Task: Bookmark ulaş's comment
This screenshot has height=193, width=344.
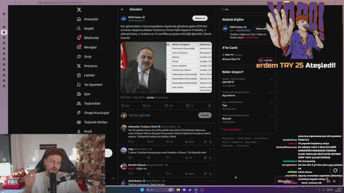Action: click(x=205, y=158)
